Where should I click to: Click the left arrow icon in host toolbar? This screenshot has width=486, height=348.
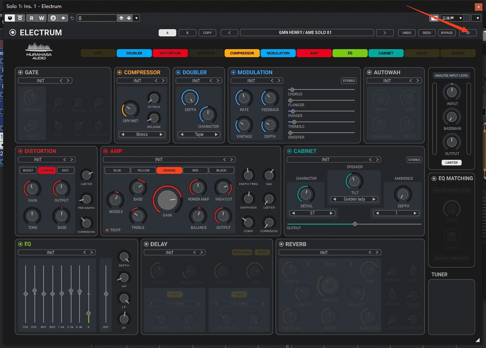click(x=63, y=18)
